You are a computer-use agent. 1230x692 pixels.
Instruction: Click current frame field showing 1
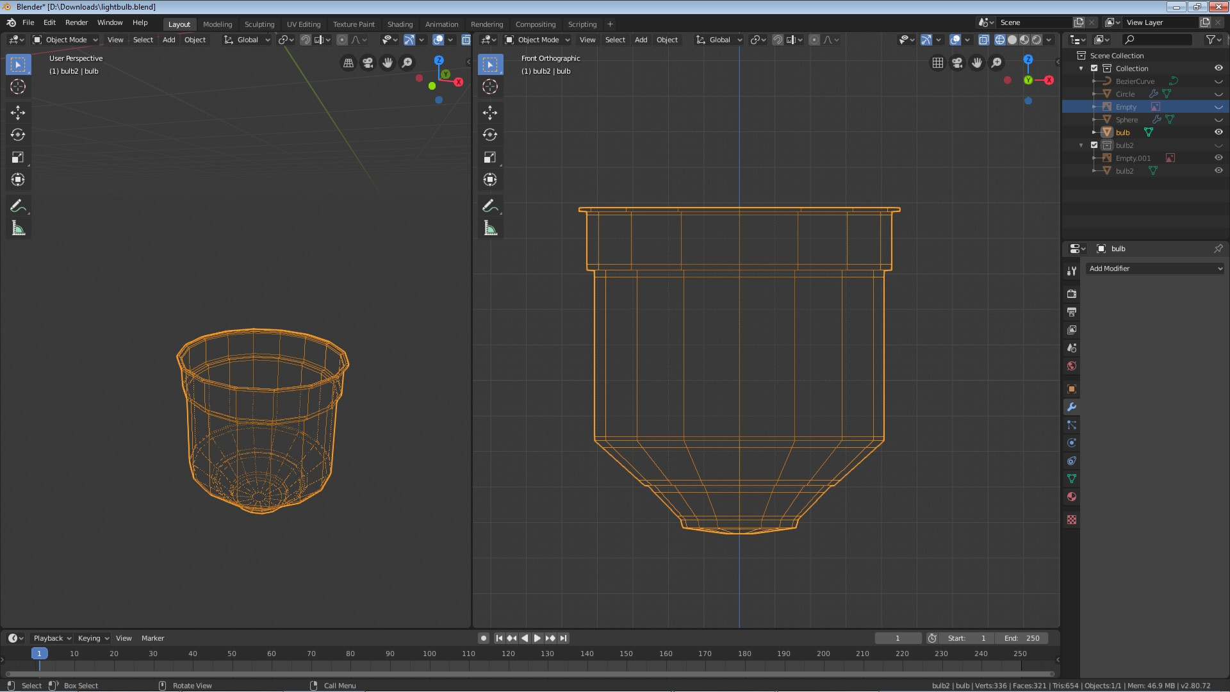pyautogui.click(x=898, y=638)
